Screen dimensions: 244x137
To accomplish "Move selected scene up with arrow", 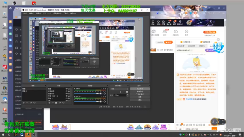I will click(x=31, y=103).
